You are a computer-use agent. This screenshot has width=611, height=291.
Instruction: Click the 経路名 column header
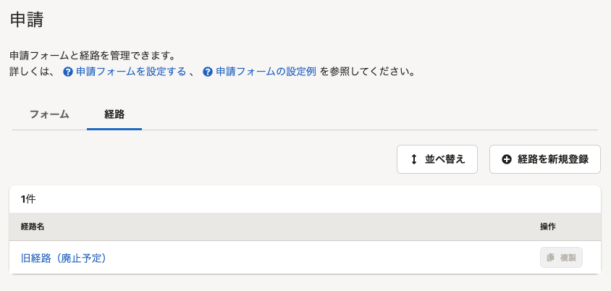33,227
